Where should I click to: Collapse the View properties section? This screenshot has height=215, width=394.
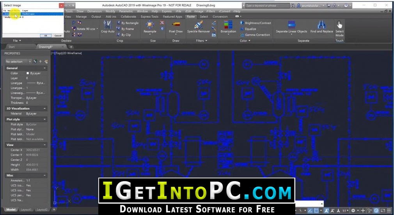point(45,145)
